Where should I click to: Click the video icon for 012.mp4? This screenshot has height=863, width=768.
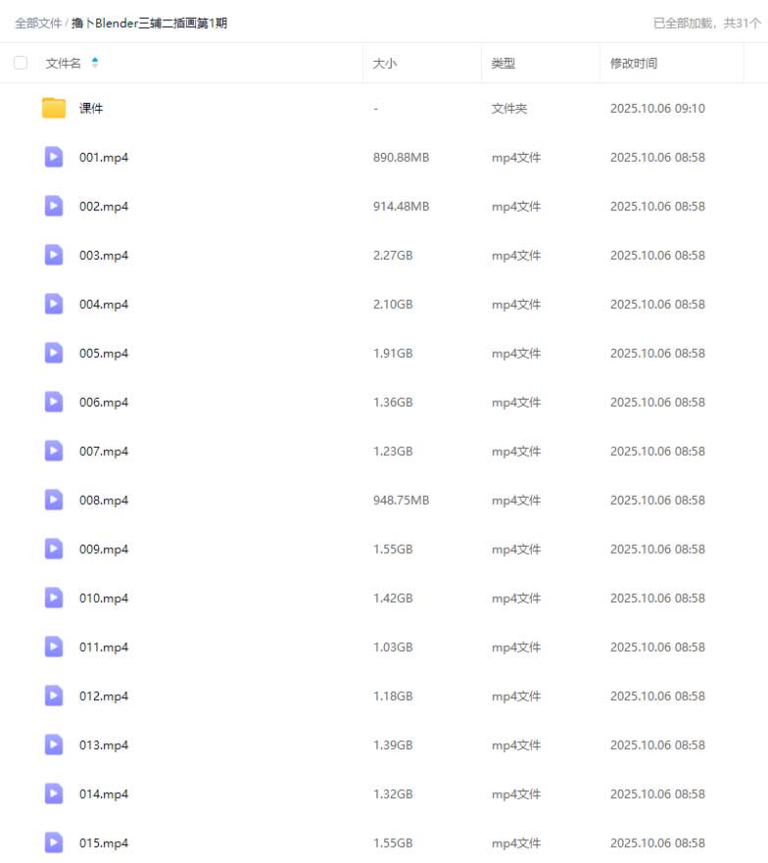pos(54,695)
